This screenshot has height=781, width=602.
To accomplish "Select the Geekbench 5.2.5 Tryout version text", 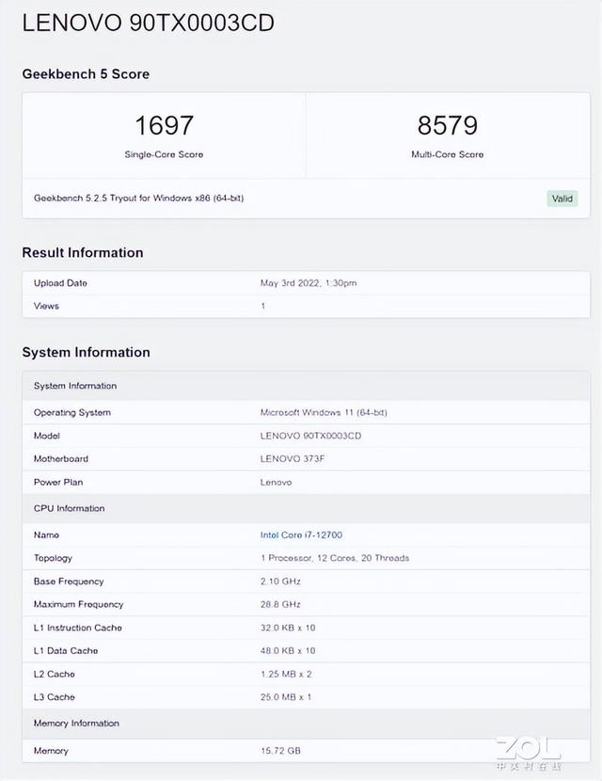I will point(138,199).
